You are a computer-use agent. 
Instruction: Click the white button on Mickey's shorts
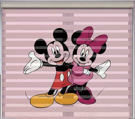(x=62, y=77)
